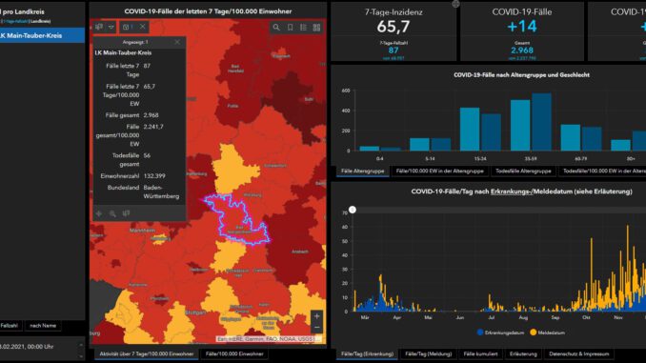Click the 7-Tage-Fallzahl value 87
The height and width of the screenshot is (363, 646).
tap(394, 50)
